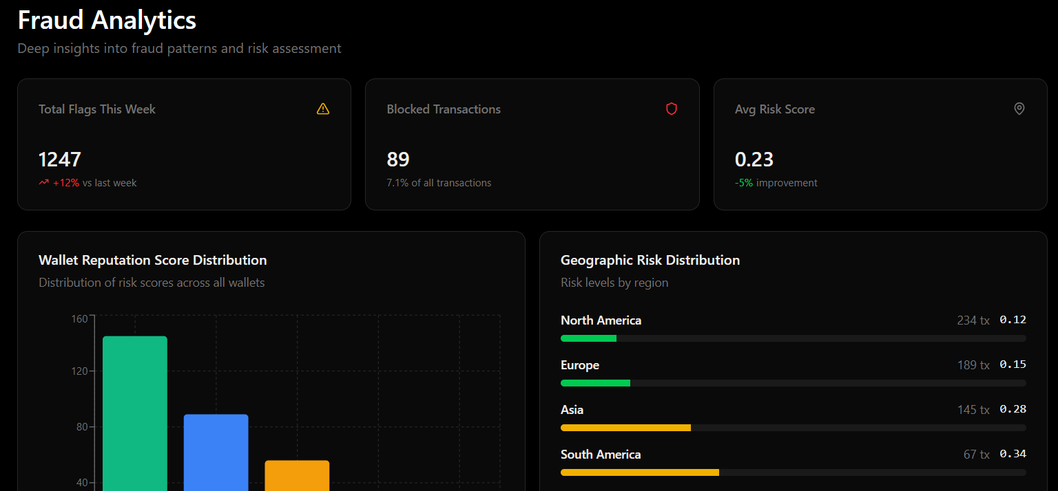Select the green bar in the wallet chart

point(135,413)
